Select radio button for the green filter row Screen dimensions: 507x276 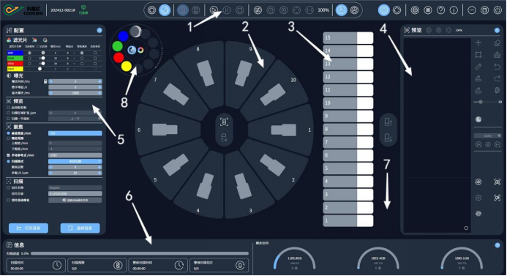click(x=30, y=59)
